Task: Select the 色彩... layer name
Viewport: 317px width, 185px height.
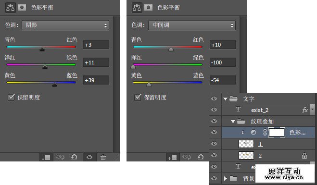Action: pos(297,133)
